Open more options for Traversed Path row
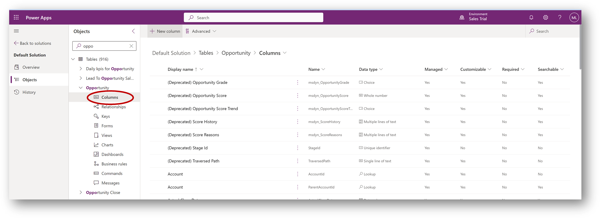 (298, 161)
